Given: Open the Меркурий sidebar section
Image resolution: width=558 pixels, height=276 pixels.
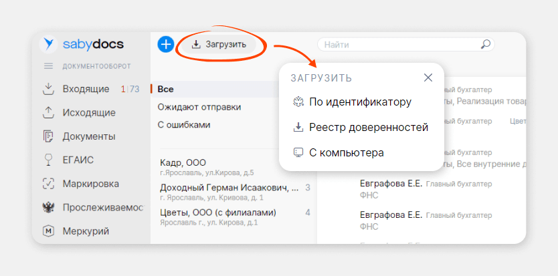Looking at the screenshot, I should point(86,231).
